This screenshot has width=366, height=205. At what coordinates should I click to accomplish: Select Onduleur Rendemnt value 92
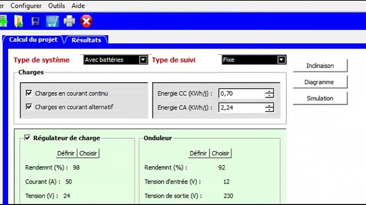[x=222, y=167]
